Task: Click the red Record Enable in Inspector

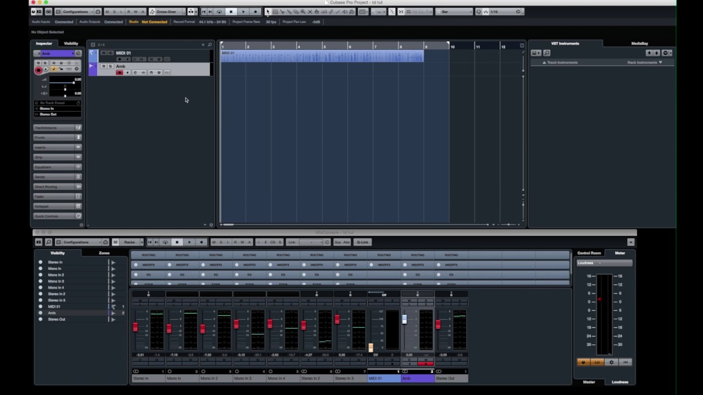Action: [x=38, y=70]
